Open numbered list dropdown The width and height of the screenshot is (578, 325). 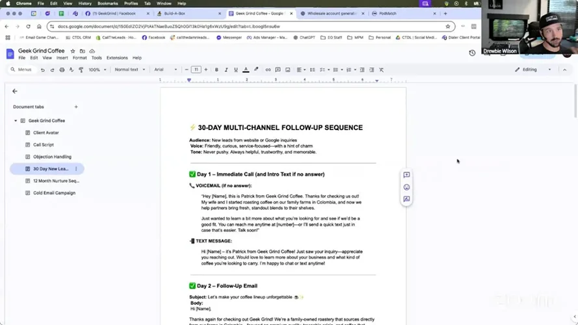(351, 70)
